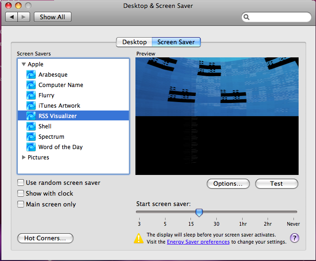Click the yellow warning triangle icon

[x=139, y=238]
